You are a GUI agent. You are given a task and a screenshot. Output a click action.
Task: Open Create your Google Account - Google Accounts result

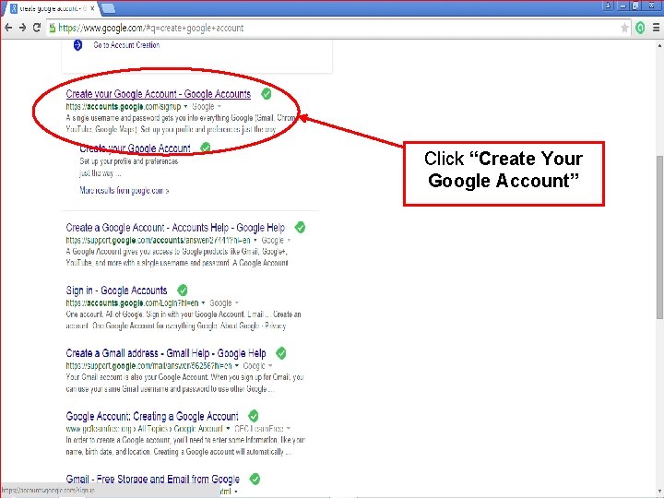point(159,94)
